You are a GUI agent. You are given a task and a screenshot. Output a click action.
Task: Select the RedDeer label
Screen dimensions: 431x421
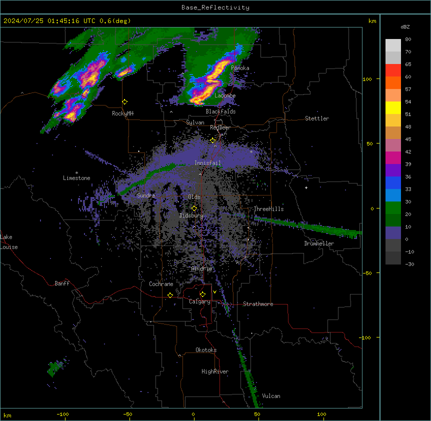[220, 127]
